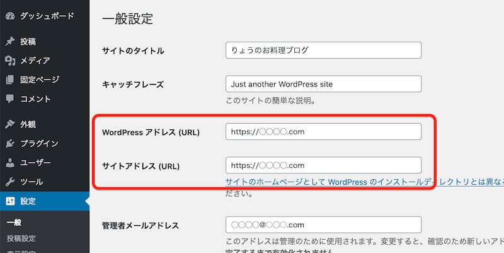Click the pages icon beside 固定ページ
Image resolution: width=504 pixels, height=253 pixels.
tap(10, 79)
